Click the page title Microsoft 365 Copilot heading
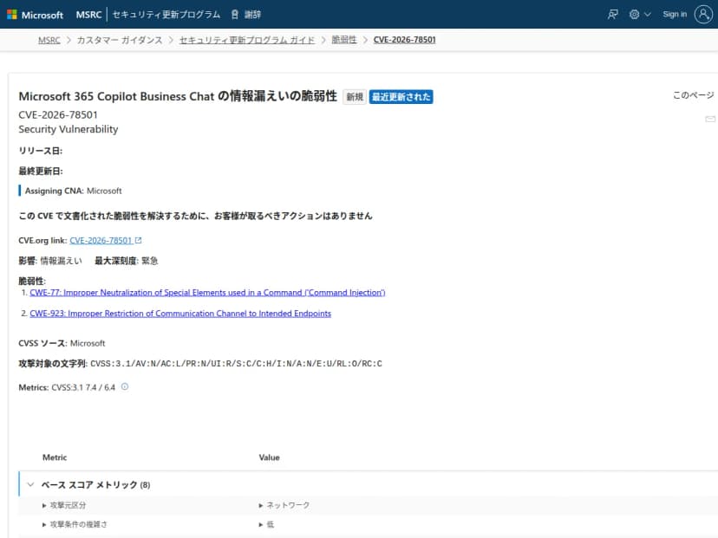The image size is (718, 538). click(178, 96)
